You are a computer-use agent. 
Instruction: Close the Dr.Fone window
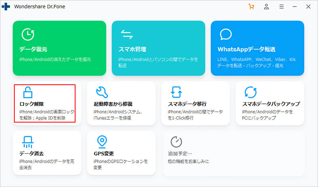click(308, 6)
